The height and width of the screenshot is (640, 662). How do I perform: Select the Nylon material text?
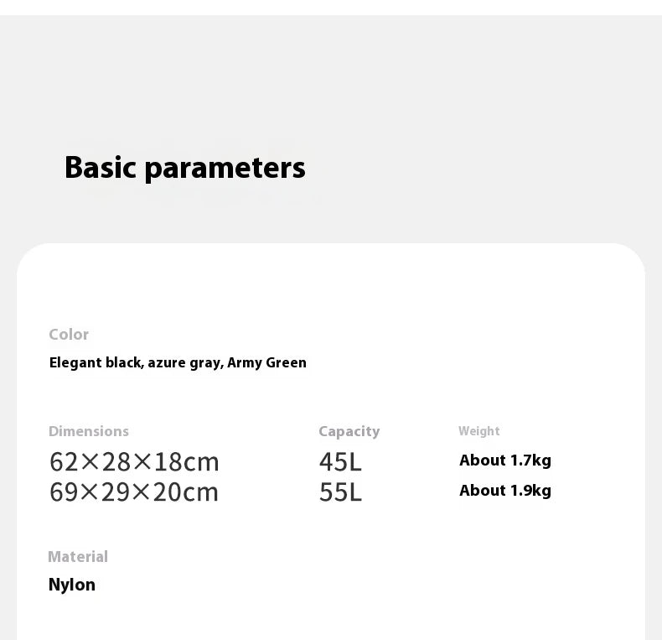[72, 585]
